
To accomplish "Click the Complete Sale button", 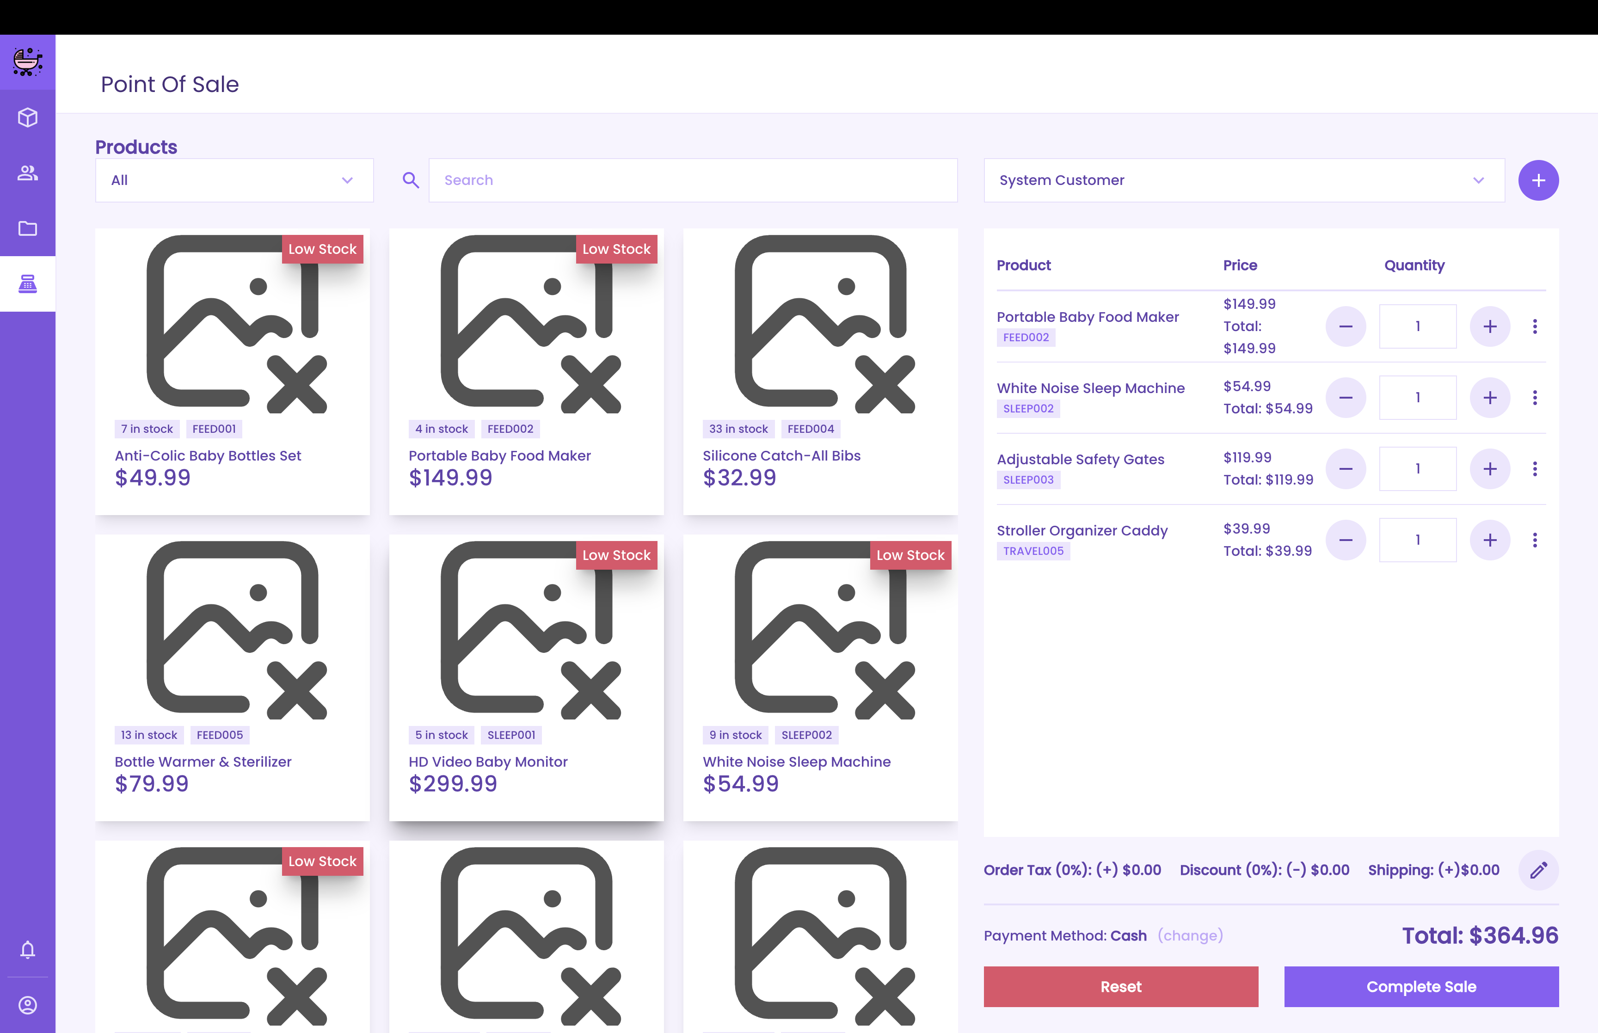I will click(1421, 987).
